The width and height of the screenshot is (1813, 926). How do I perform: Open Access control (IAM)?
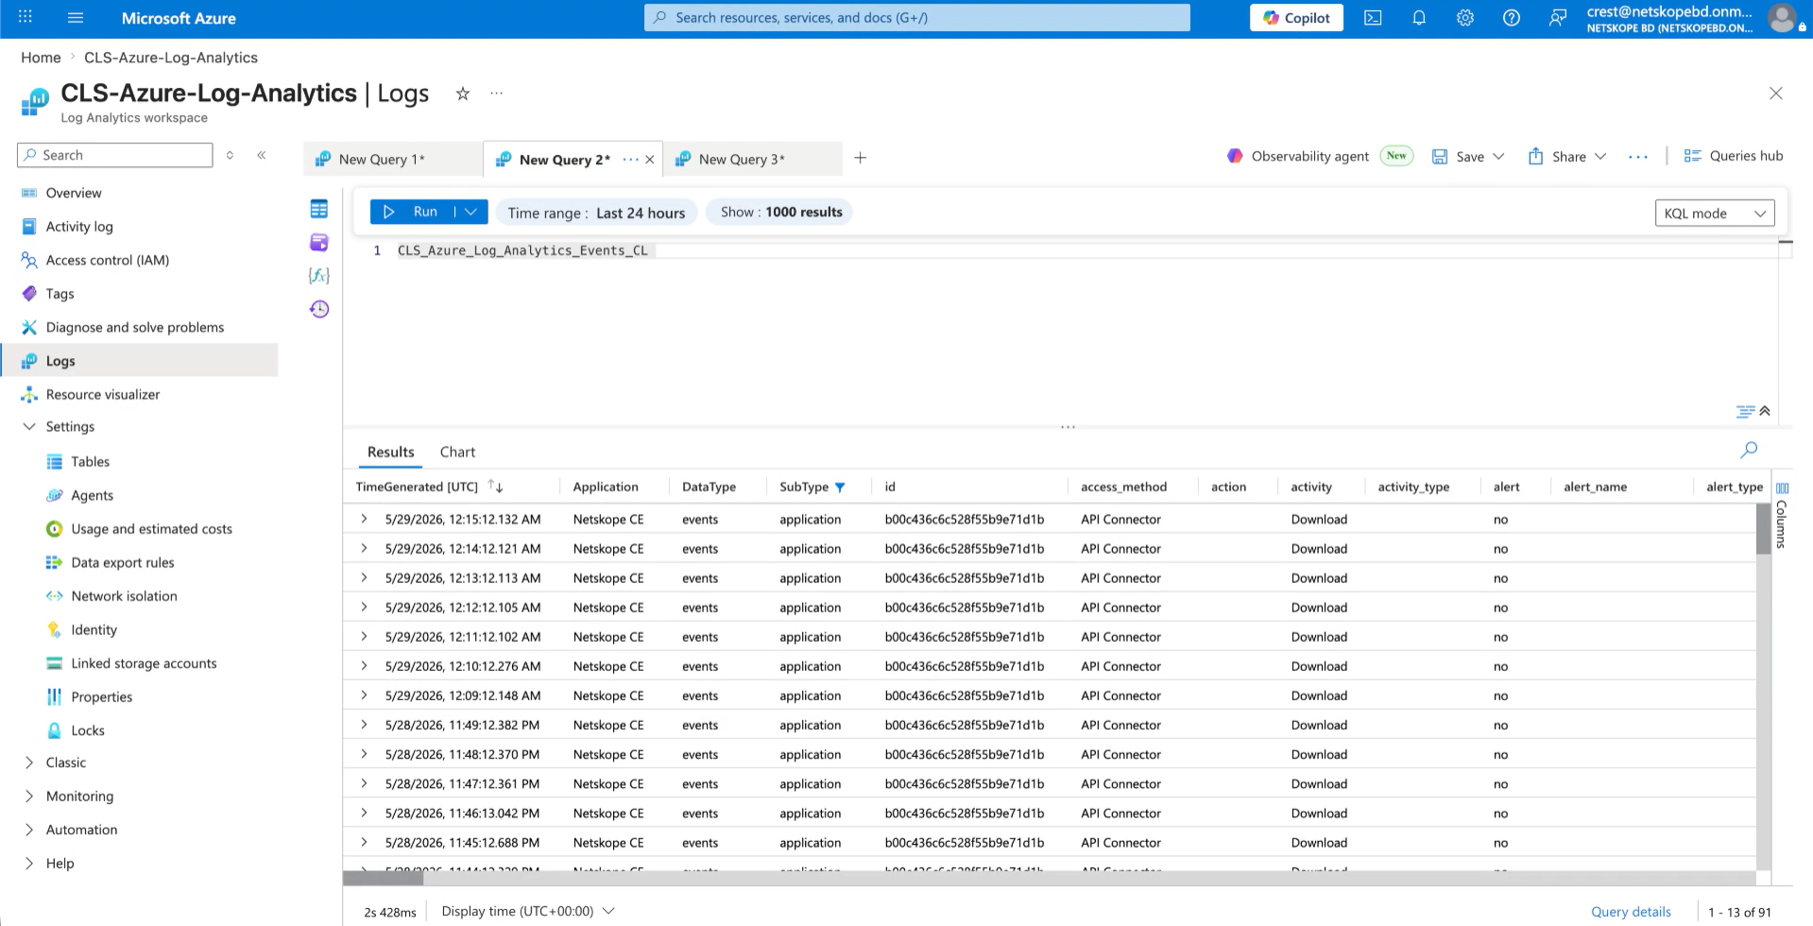point(108,260)
